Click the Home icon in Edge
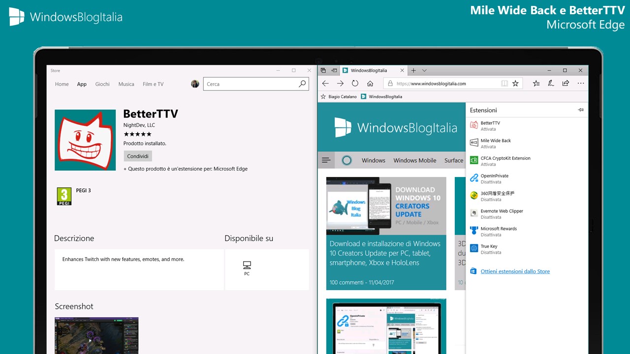 point(370,84)
